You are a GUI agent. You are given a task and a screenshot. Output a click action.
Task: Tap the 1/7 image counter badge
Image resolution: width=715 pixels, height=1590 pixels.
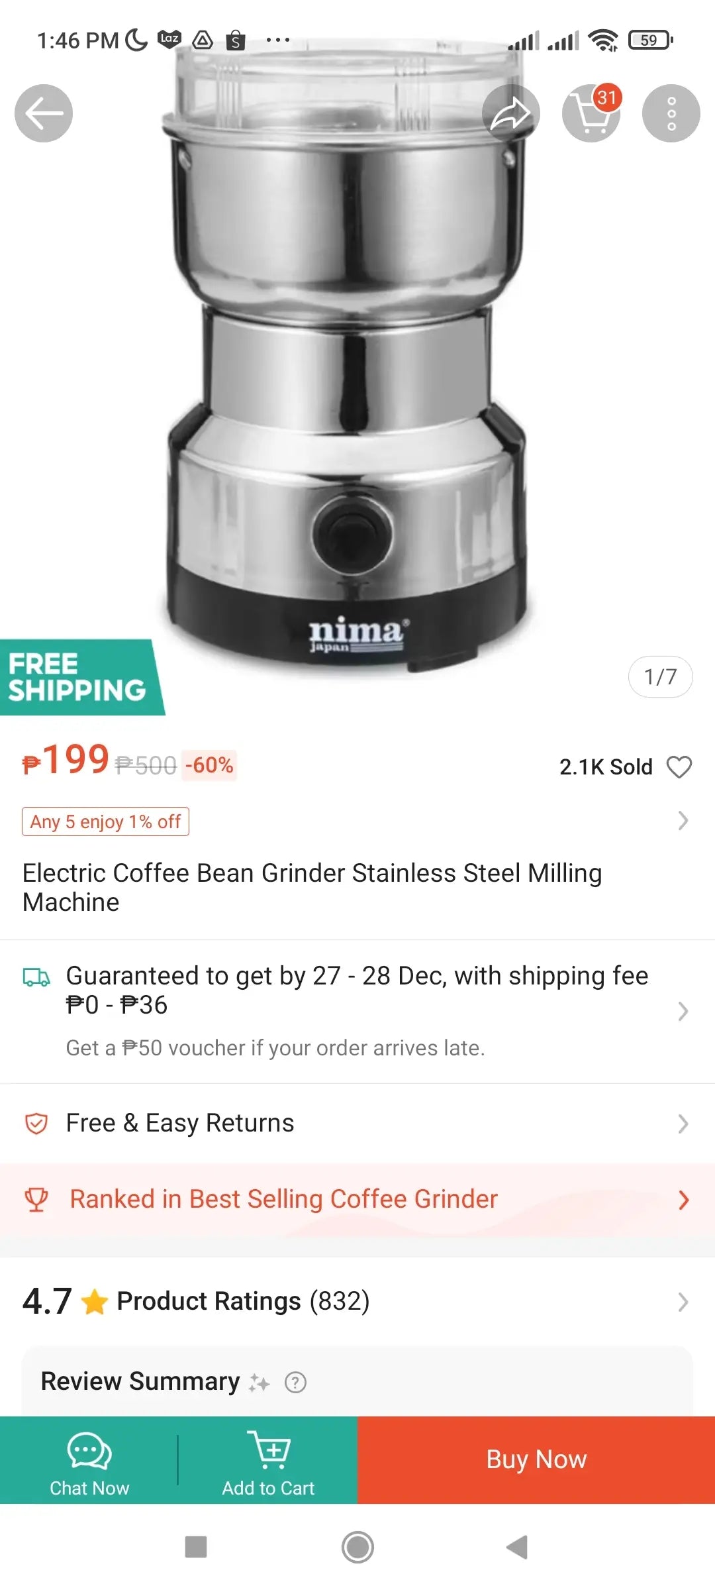point(660,676)
